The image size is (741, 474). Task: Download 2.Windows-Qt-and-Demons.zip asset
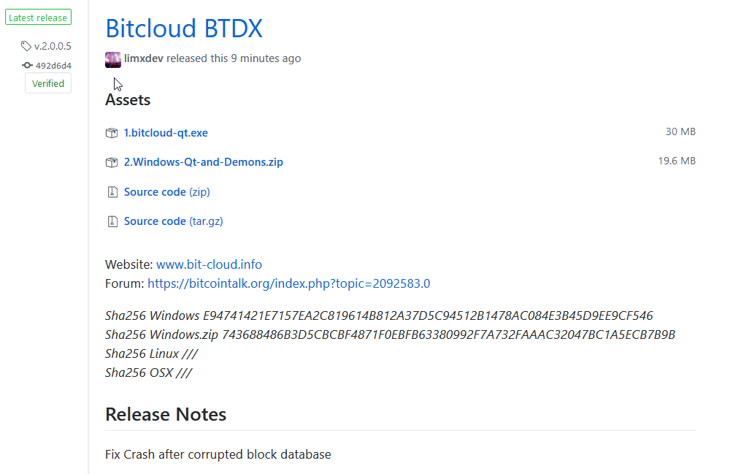tap(203, 162)
